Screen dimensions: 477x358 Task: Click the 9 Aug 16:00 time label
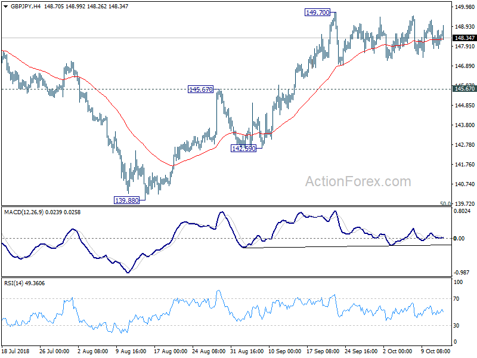pos(131,351)
